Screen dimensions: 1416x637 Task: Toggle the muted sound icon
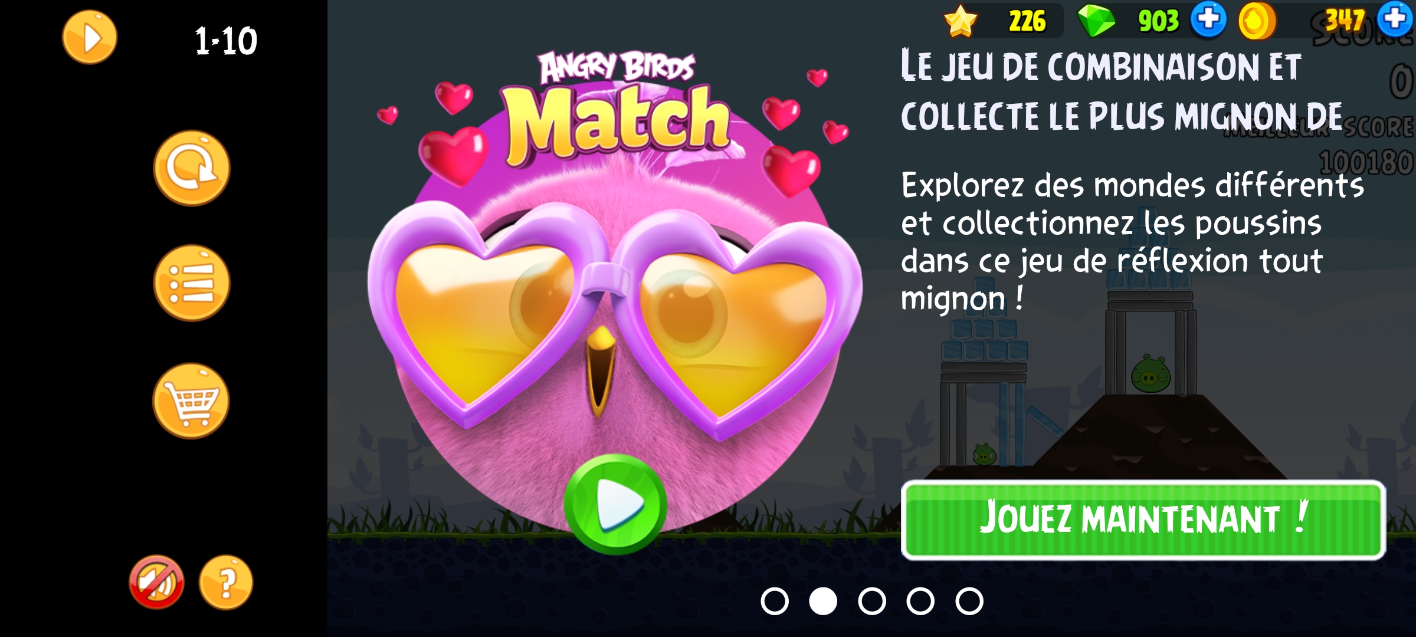(x=156, y=582)
